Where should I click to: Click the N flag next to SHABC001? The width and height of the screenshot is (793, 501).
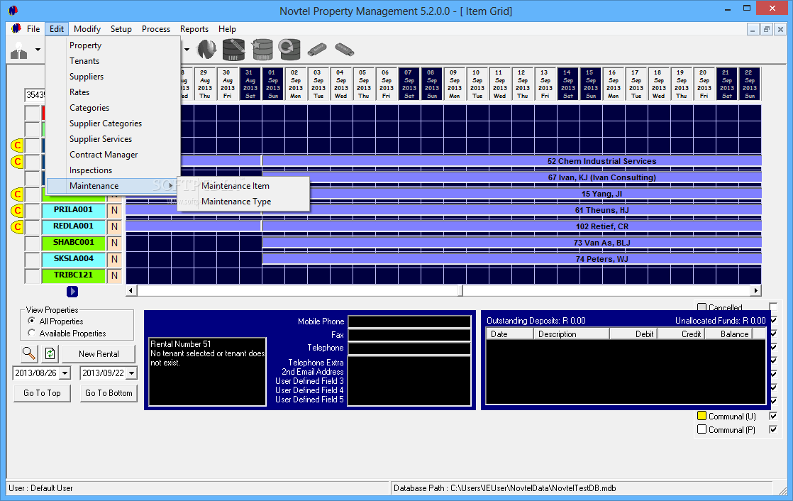click(114, 243)
